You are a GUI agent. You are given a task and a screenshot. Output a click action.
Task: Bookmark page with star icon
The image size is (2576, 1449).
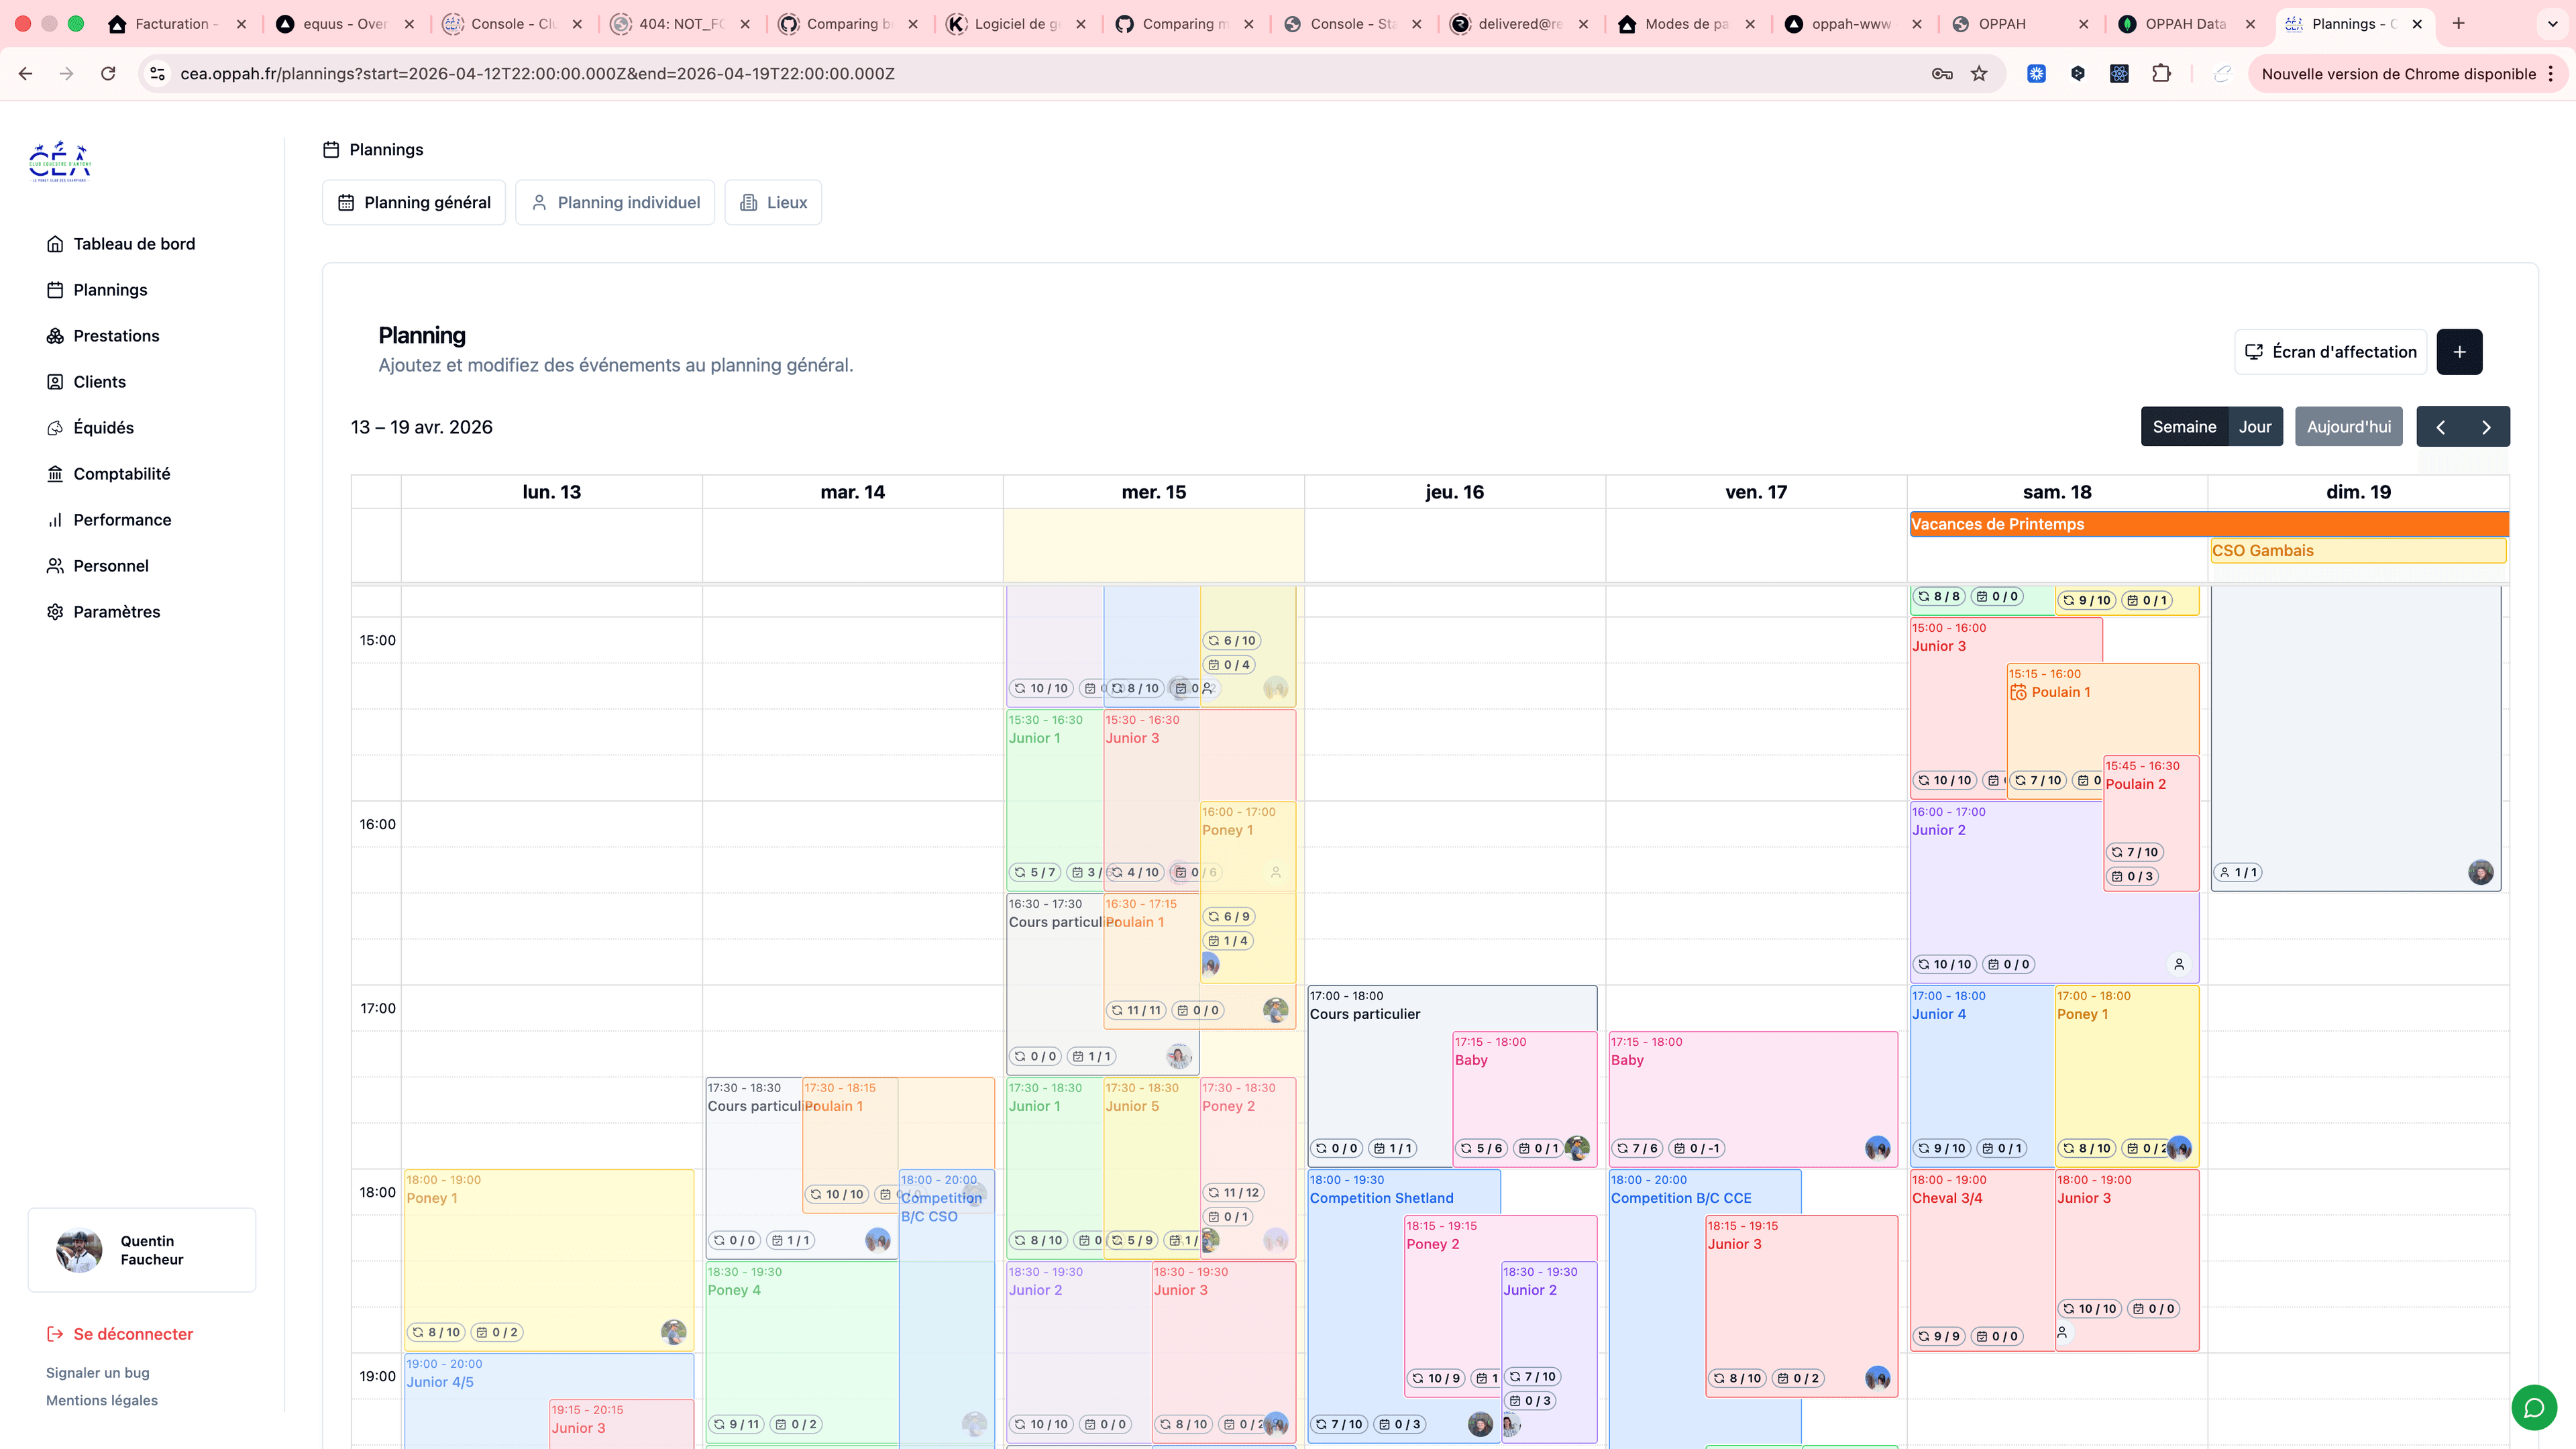click(1979, 73)
